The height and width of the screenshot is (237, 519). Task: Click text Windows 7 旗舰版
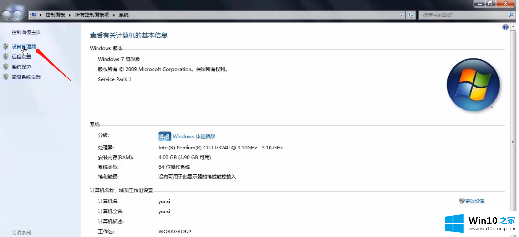(119, 59)
